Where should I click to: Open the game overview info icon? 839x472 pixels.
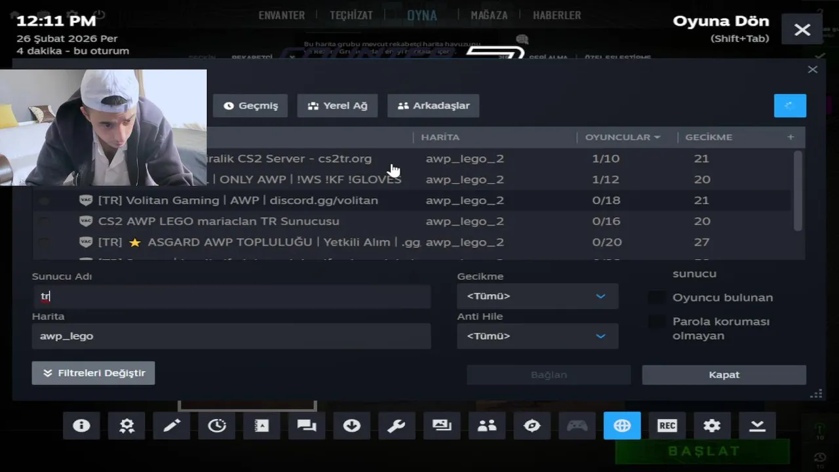click(81, 425)
